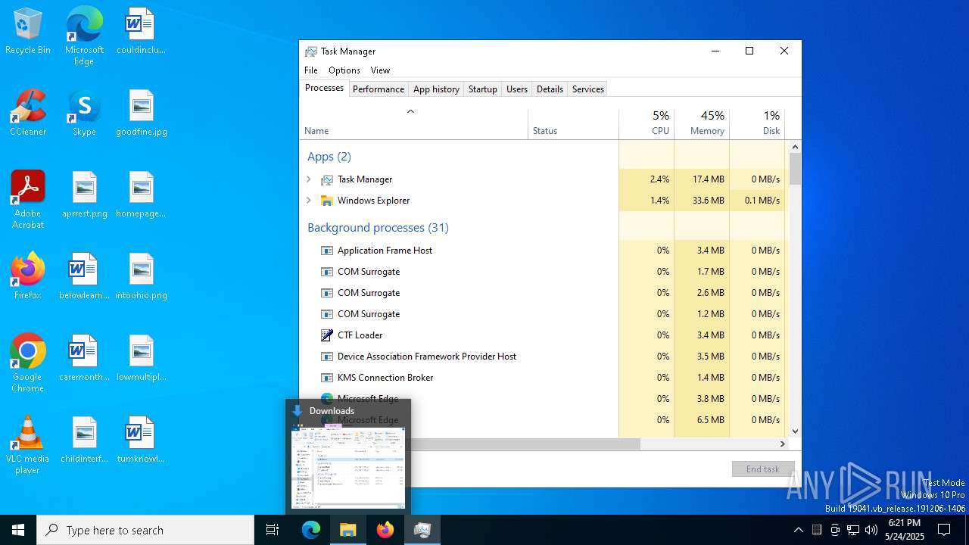
Task: Open File Explorer from the taskbar
Action: (x=348, y=531)
